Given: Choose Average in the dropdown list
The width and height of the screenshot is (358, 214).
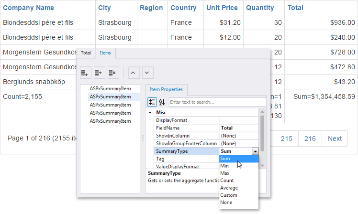Looking at the screenshot, I should [x=239, y=188].
